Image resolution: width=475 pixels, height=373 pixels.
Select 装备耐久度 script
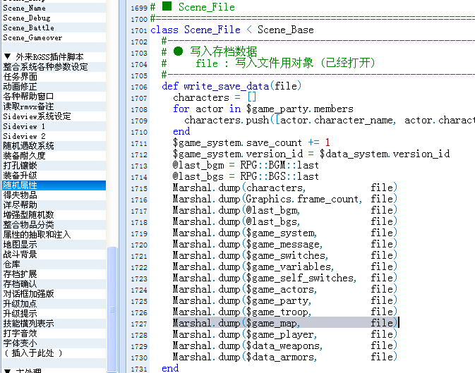(x=54, y=156)
